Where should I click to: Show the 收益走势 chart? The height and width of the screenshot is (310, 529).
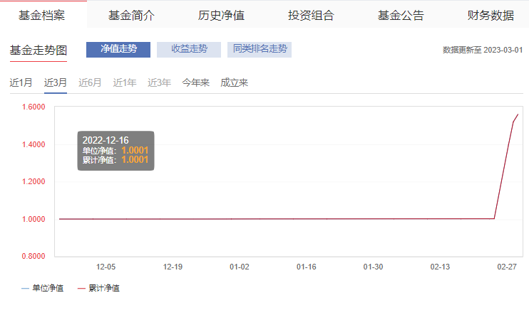click(189, 50)
